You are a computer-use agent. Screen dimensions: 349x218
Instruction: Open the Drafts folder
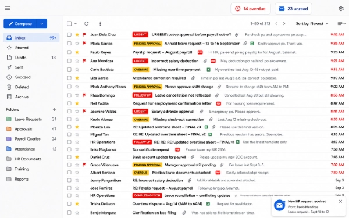click(31, 58)
